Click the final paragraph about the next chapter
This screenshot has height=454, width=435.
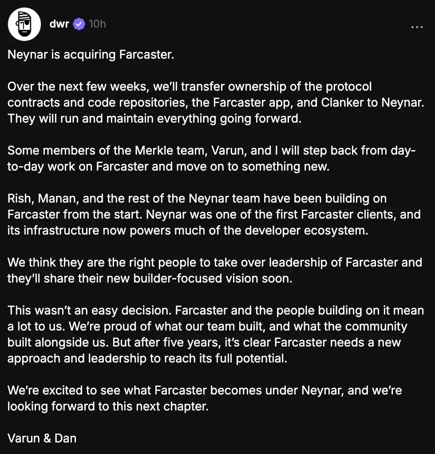coord(204,398)
